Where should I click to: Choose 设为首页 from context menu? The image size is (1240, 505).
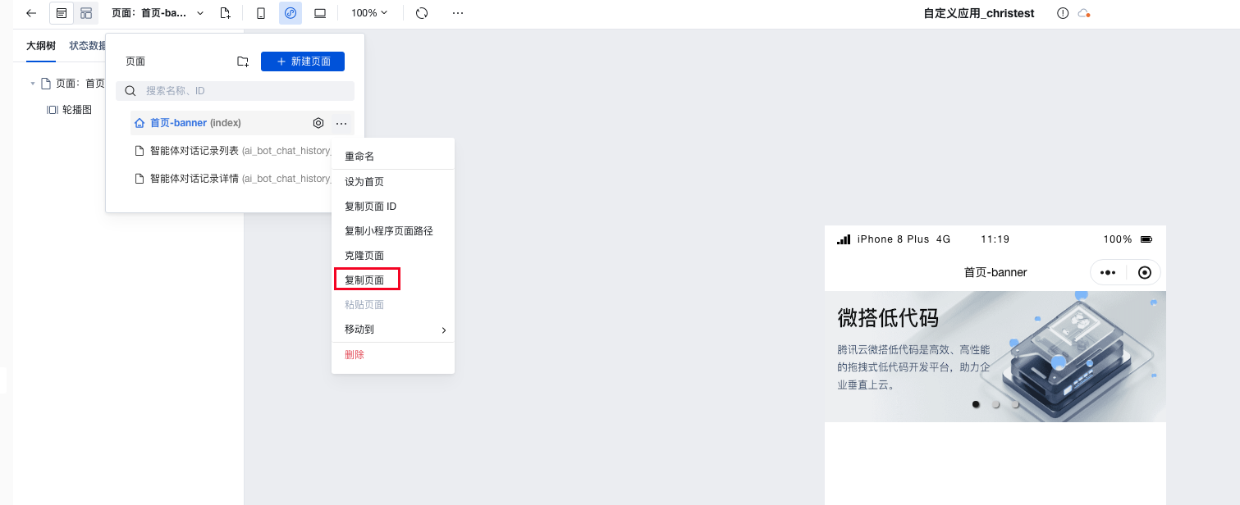tap(393, 182)
